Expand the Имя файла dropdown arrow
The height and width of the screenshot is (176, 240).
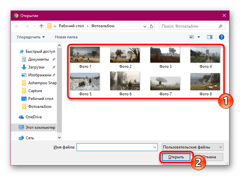tap(155, 147)
